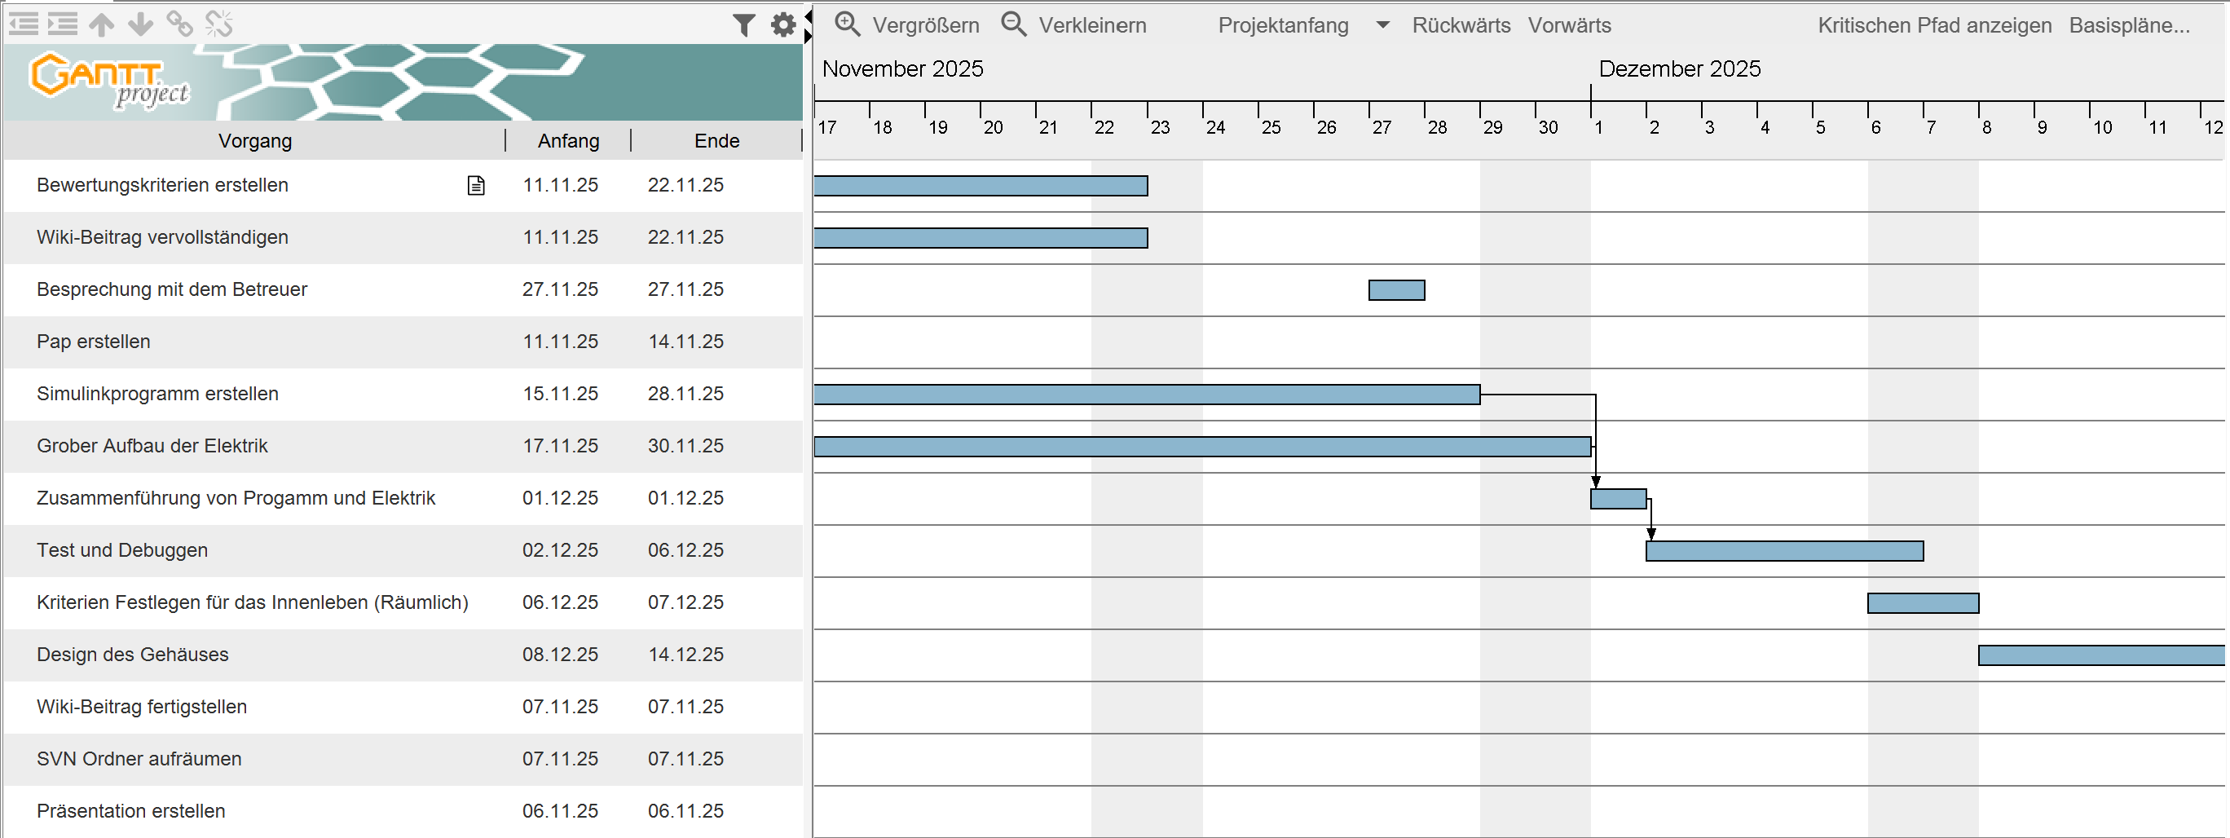The height and width of the screenshot is (838, 2230).
Task: Open the Basispläne... dialog
Action: click(x=2129, y=25)
